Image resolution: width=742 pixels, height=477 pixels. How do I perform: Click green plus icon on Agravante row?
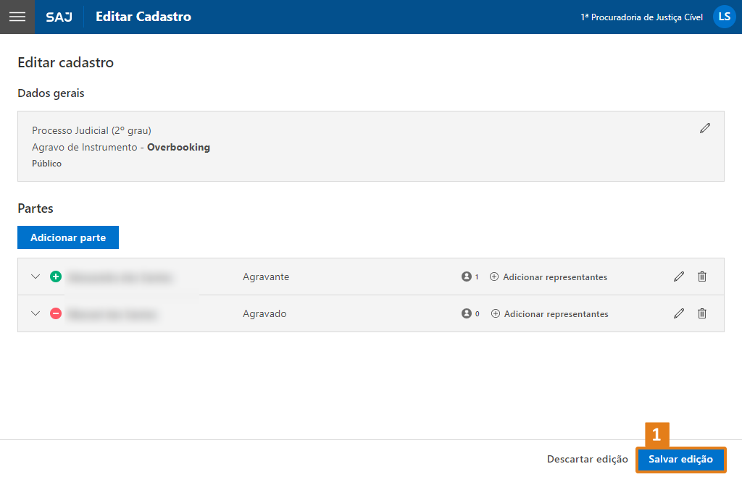[56, 277]
